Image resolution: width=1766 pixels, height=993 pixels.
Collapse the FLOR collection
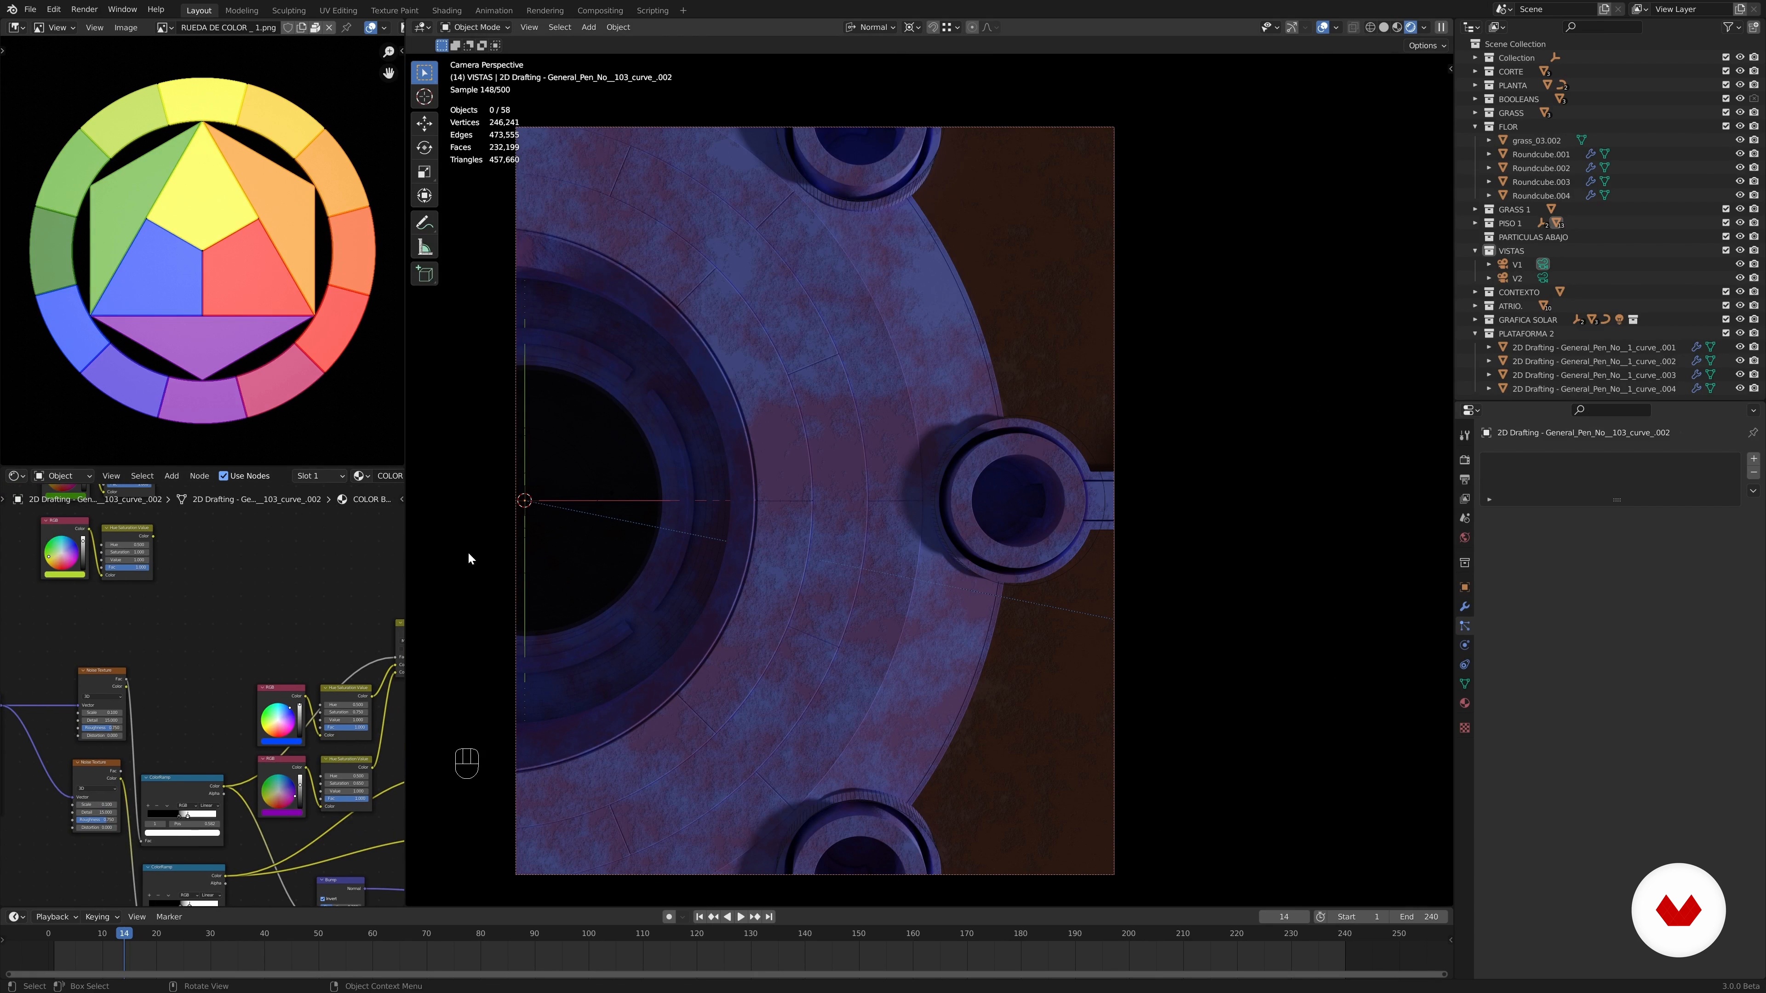[x=1475, y=127]
